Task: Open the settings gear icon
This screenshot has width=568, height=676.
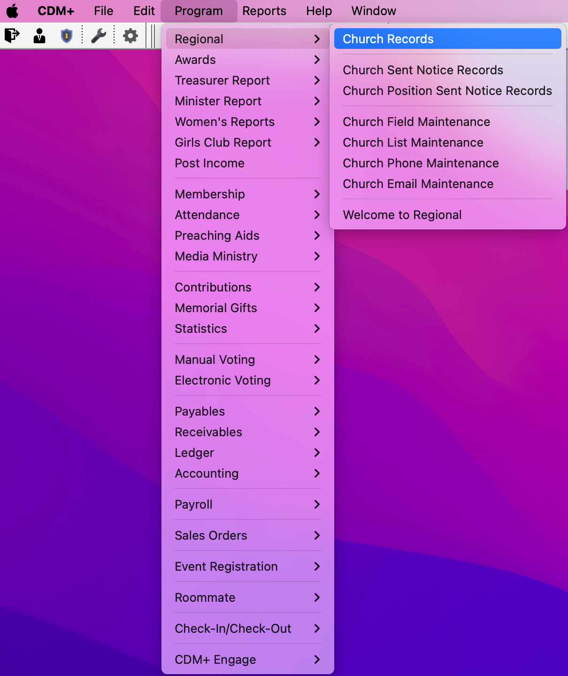Action: click(130, 35)
